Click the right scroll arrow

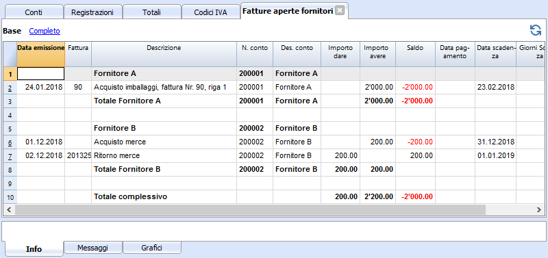[538, 209]
